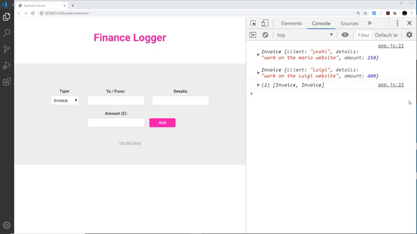The height and width of the screenshot is (234, 417).
Task: Click red extension icon in Chrome toolbar
Action: 388,13
